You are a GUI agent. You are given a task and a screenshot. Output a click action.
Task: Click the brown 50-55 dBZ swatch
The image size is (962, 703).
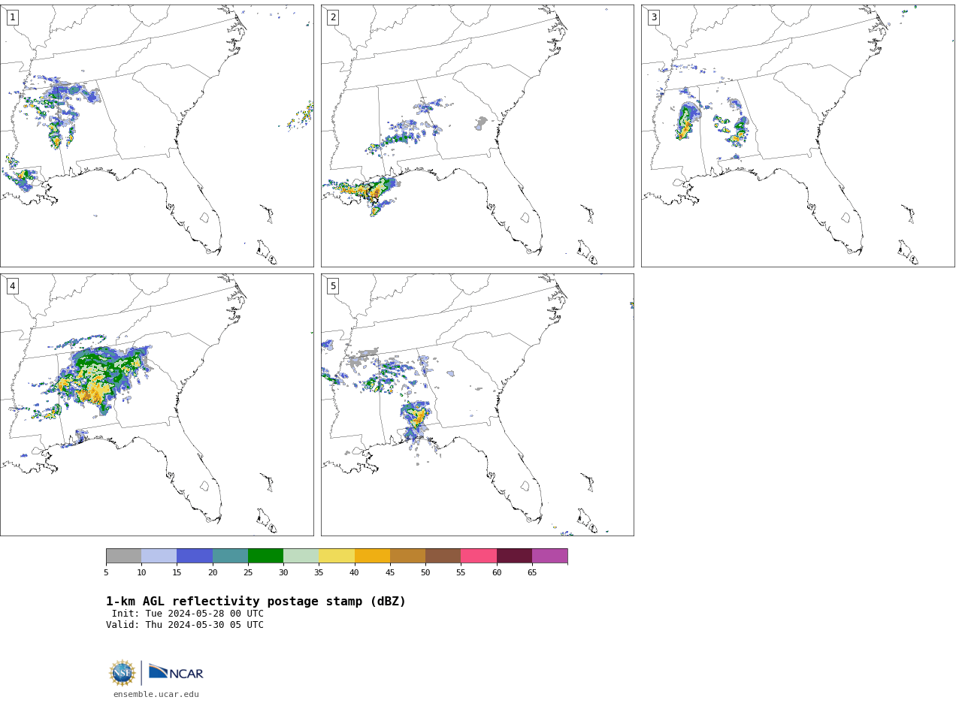click(x=443, y=556)
